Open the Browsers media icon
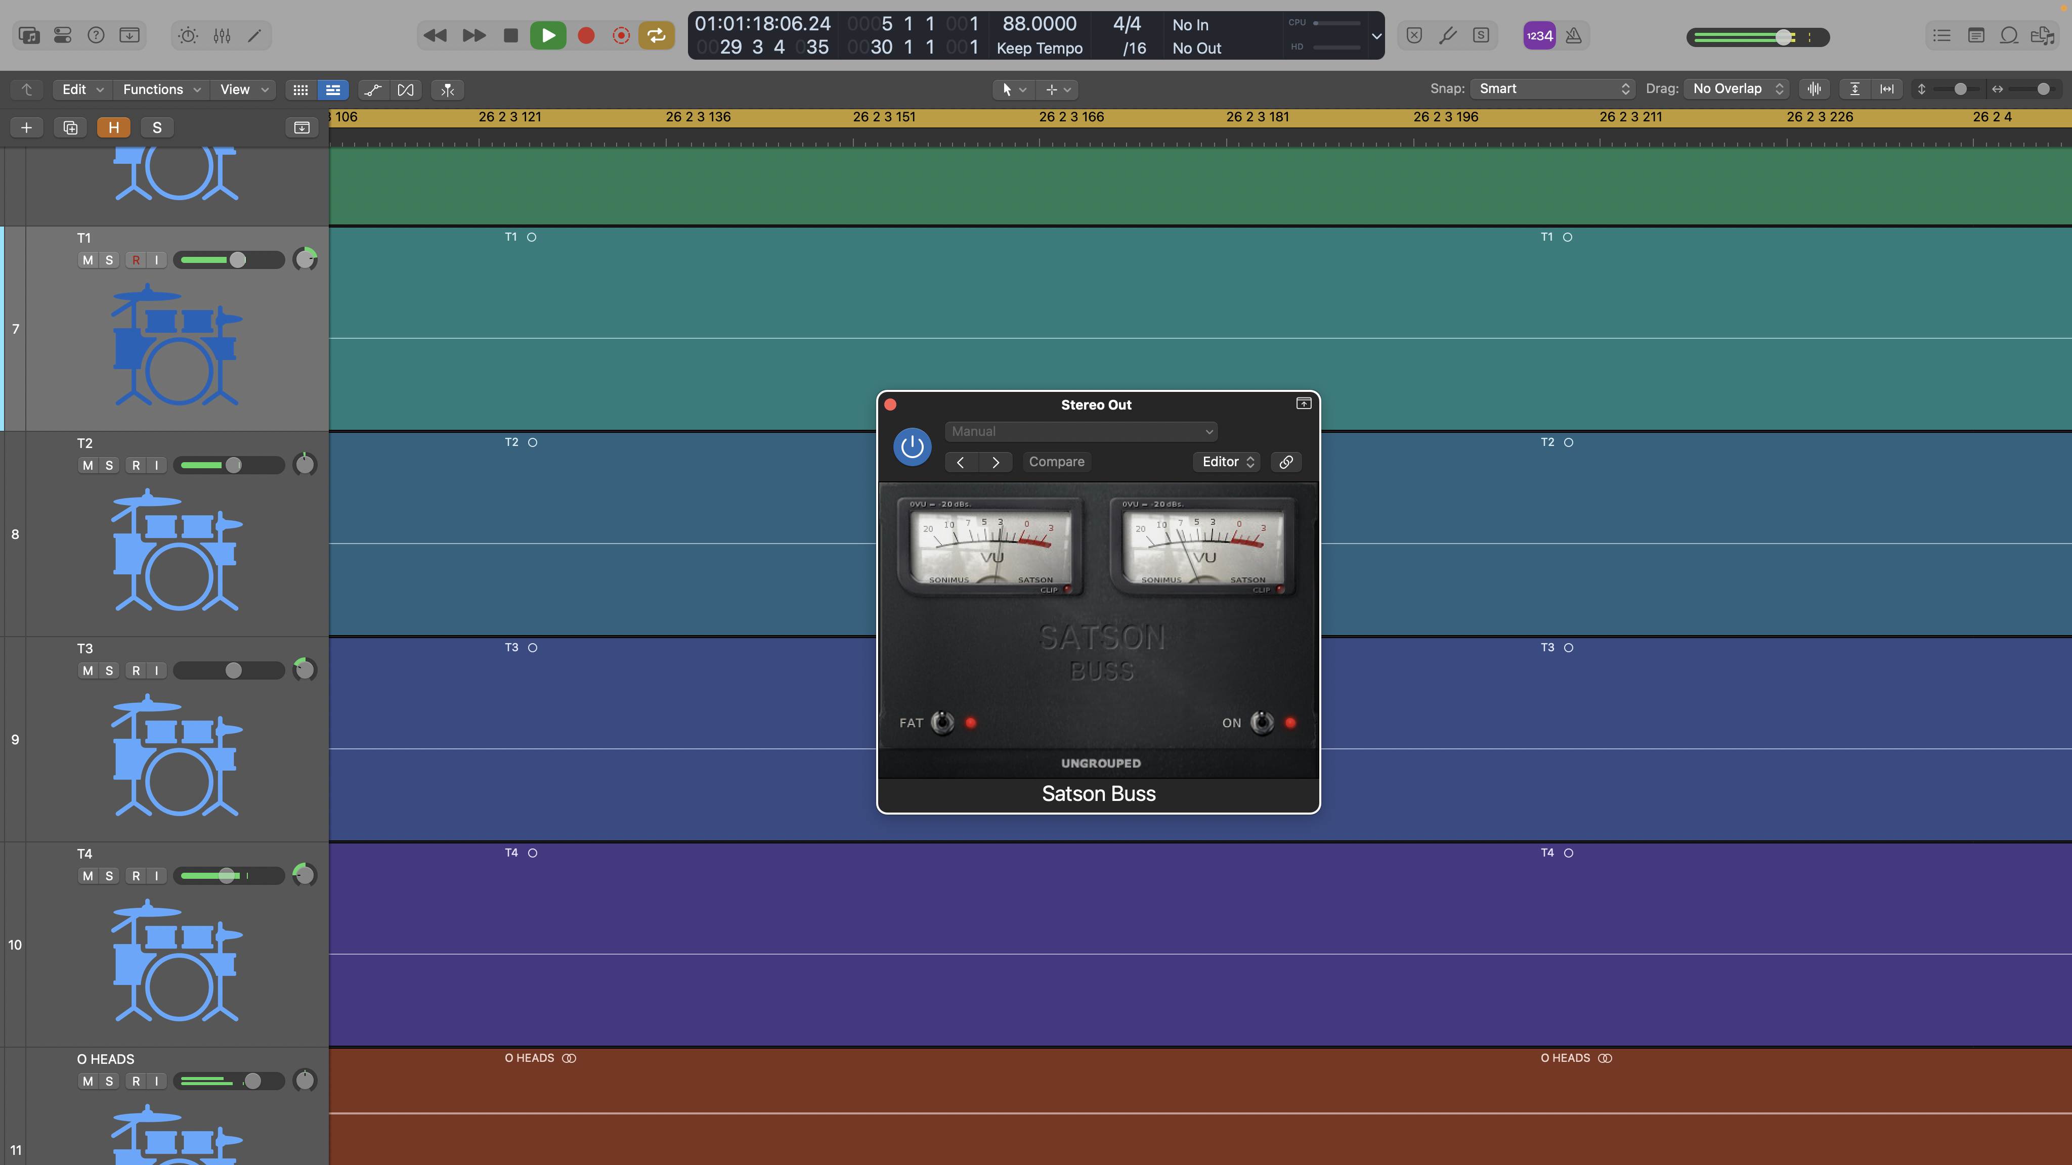The image size is (2072, 1165). click(2043, 35)
